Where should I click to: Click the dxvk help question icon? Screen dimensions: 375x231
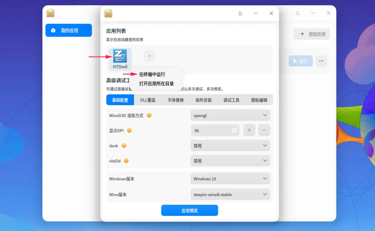pos(124,145)
